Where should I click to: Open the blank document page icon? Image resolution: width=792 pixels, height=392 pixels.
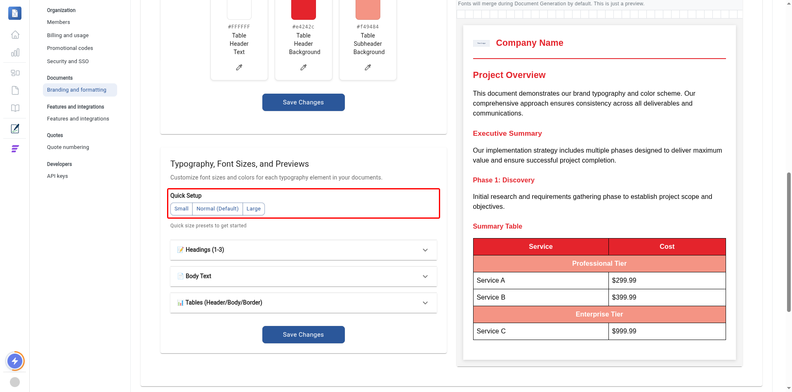(x=15, y=90)
